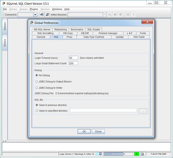The image size is (173, 158).
Task: Expand the Connect to dropdown
Action: point(35,15)
